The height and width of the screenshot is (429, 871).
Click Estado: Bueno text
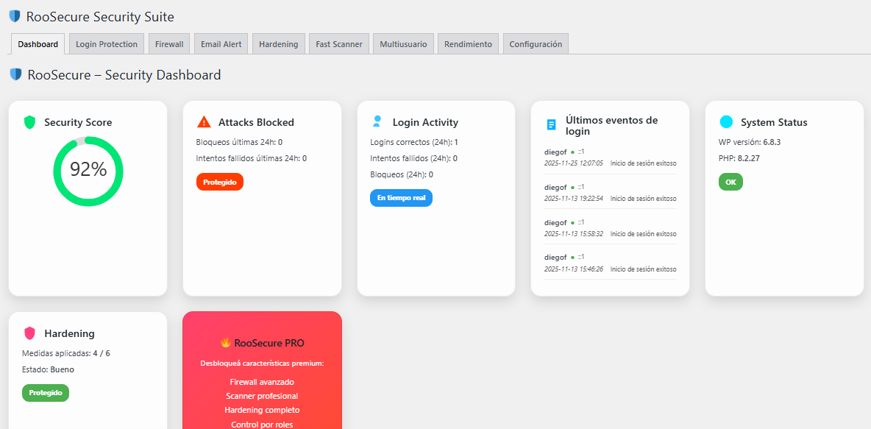pyautogui.click(x=49, y=369)
